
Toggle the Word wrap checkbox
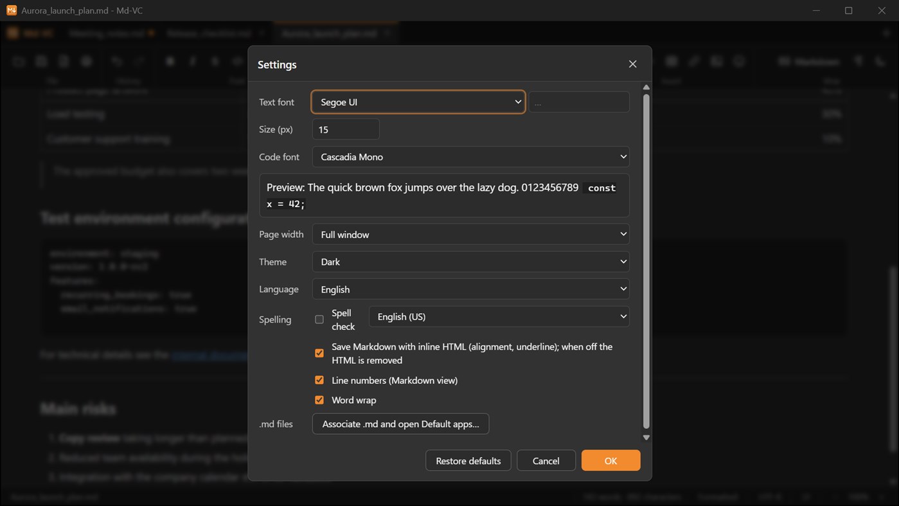point(319,400)
